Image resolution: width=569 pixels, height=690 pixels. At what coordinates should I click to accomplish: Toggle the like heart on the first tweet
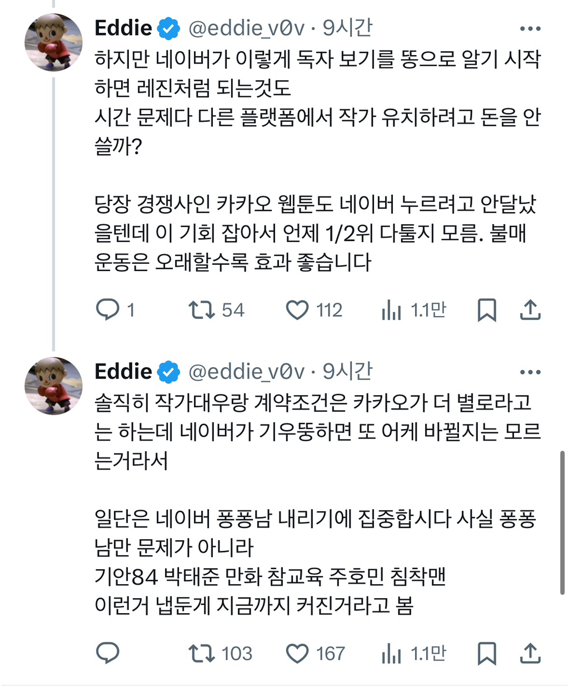[x=298, y=310]
